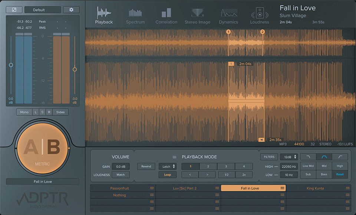
Task: Click the Reset filter button
Action: pyautogui.click(x=340, y=174)
